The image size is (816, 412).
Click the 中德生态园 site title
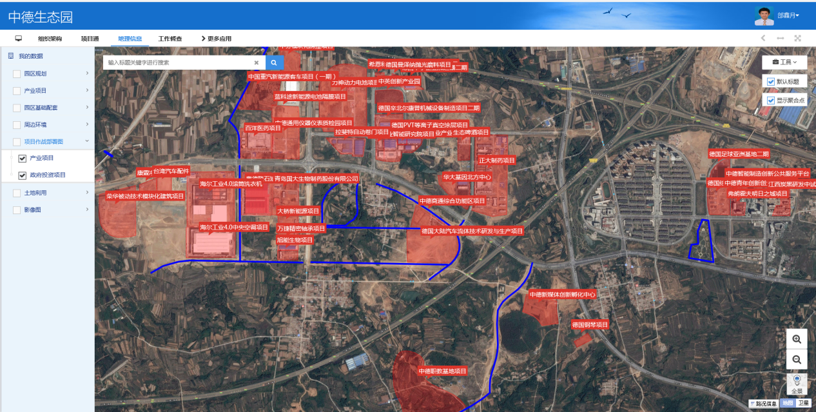[x=40, y=17]
